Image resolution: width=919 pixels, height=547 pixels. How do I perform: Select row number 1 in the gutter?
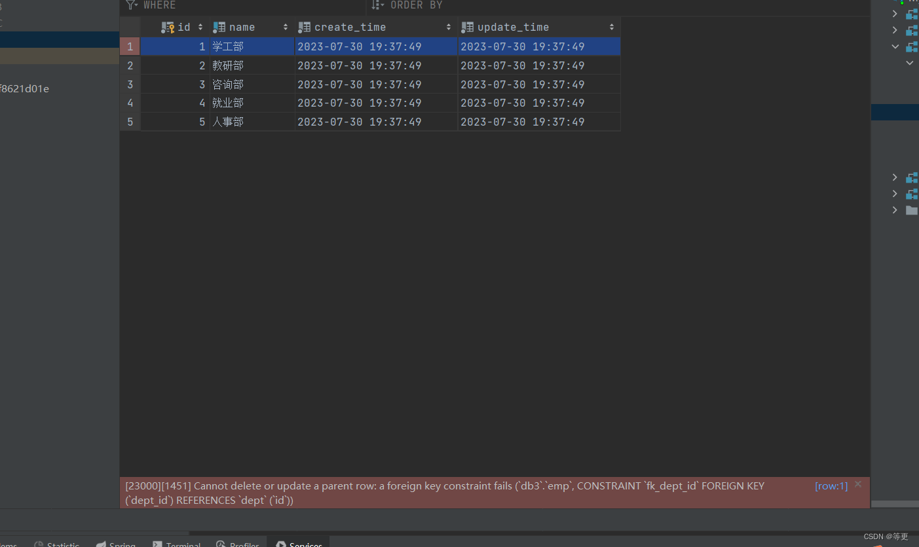pyautogui.click(x=130, y=46)
